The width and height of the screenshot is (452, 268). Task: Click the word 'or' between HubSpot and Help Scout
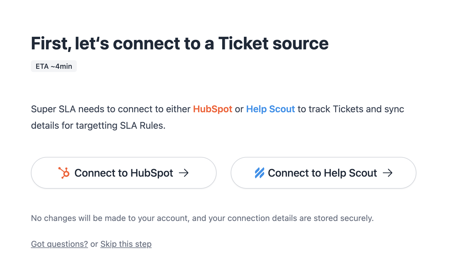(x=239, y=109)
